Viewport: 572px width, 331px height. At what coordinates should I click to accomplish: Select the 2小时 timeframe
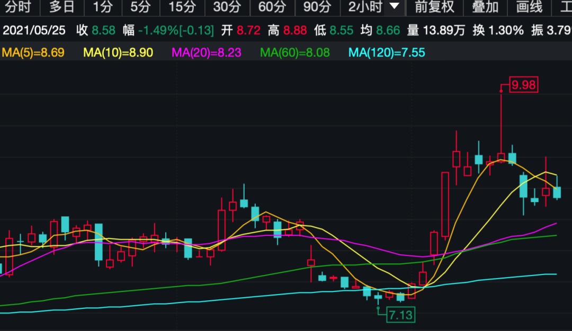(365, 7)
